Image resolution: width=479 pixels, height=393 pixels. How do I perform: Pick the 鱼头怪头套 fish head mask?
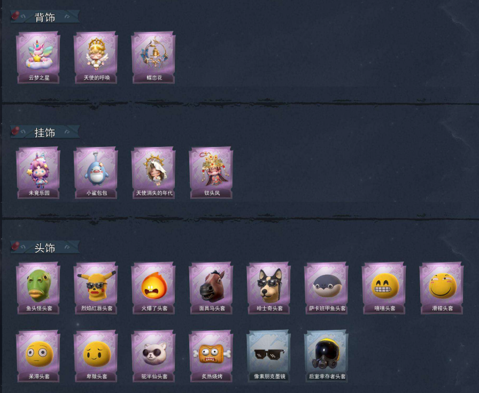38,288
